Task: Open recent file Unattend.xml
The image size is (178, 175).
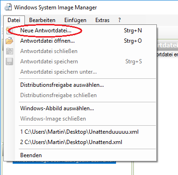Action: pyautogui.click(x=80, y=142)
